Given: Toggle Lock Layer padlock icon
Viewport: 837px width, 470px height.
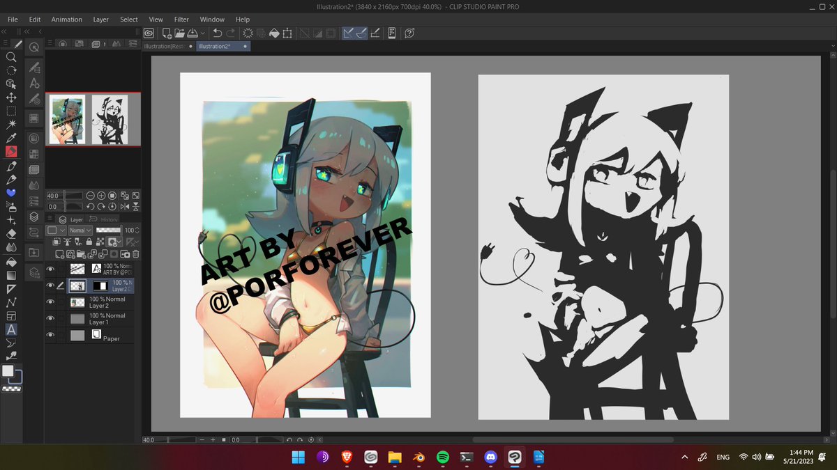Looking at the screenshot, I should pos(89,242).
